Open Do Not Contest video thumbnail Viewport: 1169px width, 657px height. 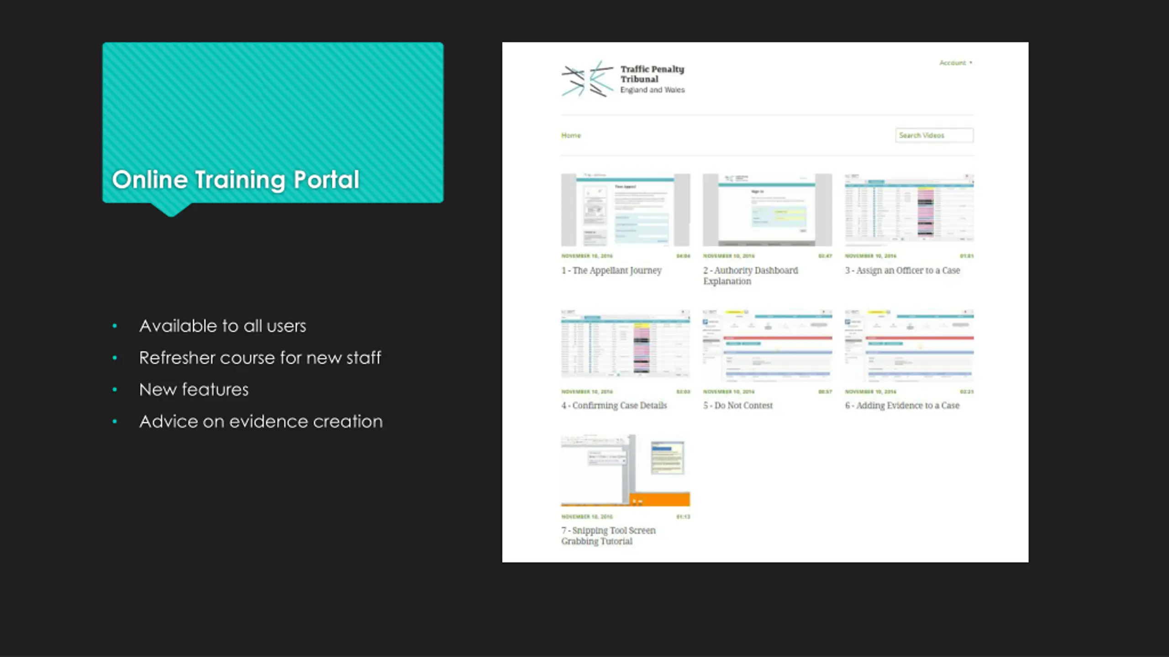tap(767, 345)
